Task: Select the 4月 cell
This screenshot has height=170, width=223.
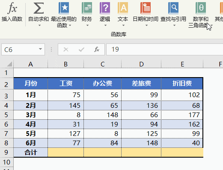Action: pos(31,124)
